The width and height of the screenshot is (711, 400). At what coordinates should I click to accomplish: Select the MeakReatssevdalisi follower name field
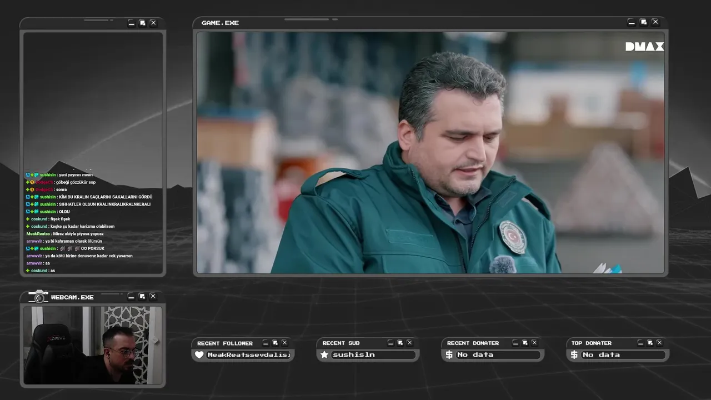pyautogui.click(x=249, y=354)
